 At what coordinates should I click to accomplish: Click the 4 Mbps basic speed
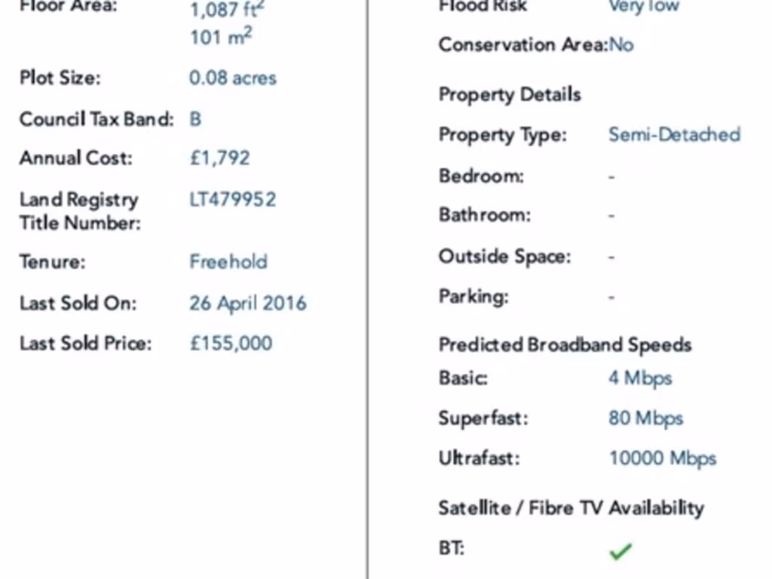(639, 378)
